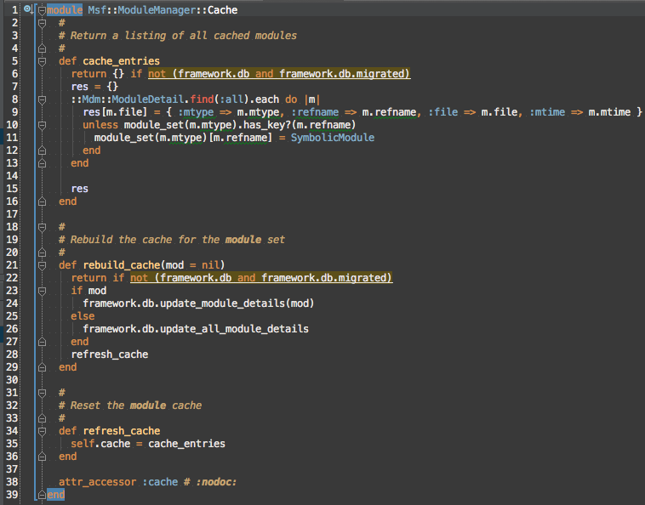Image resolution: width=645 pixels, height=505 pixels.
Task: Click the fold end marker on line 27
Action: tap(42, 342)
